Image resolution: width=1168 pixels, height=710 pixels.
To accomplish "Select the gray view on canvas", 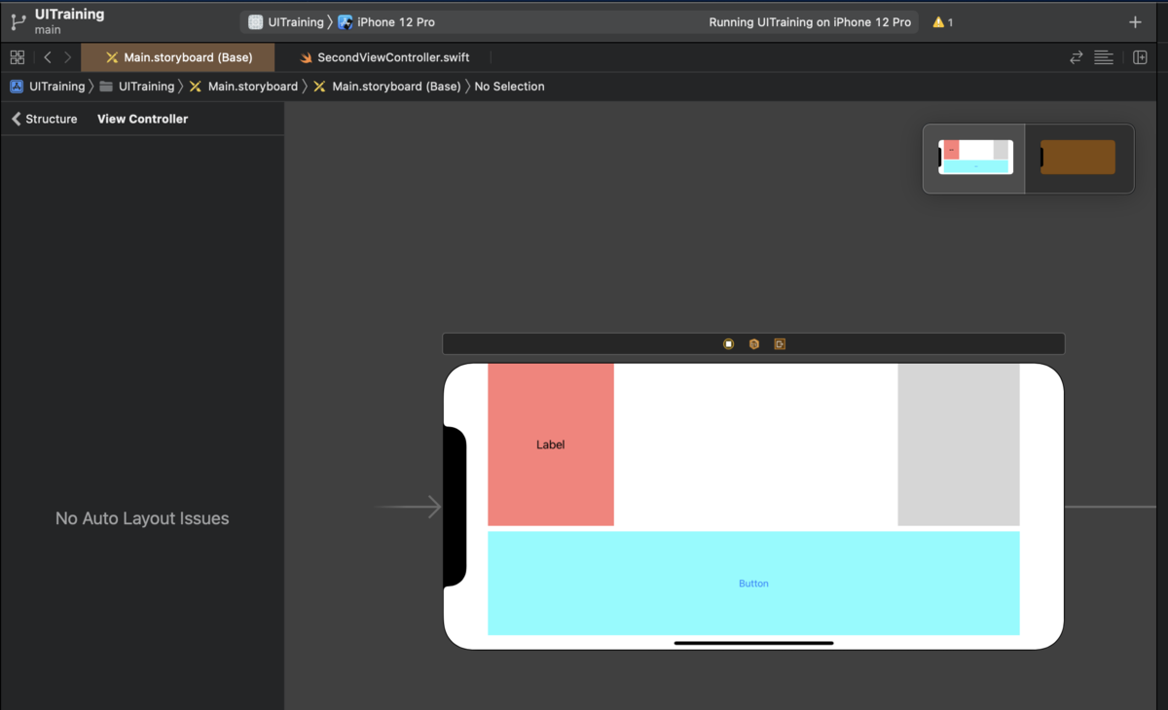I will coord(959,444).
